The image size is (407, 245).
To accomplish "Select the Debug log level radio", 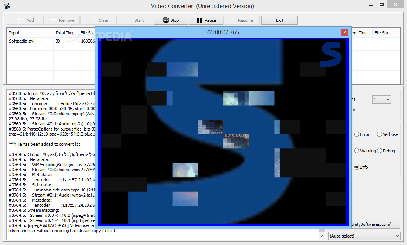I will (x=386, y=150).
